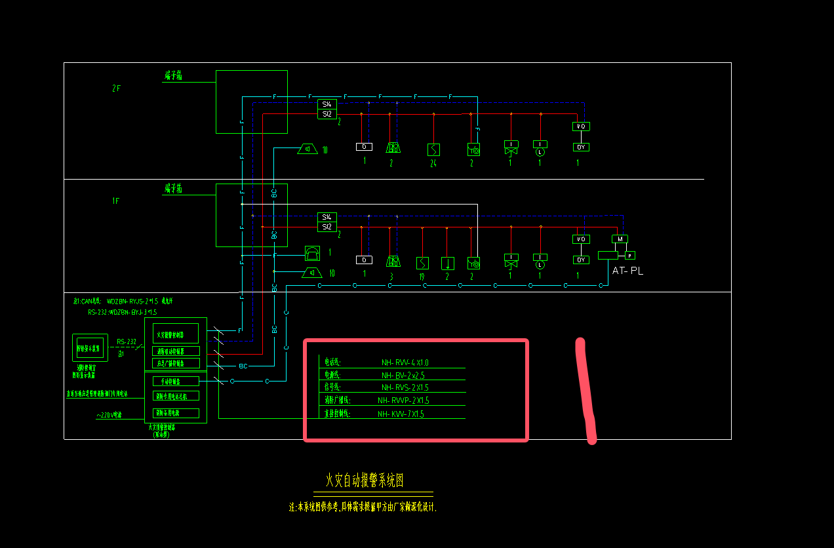Viewport: 834px width, 548px height.
Task: Click the 1F SI2 isolator box
Action: click(327, 227)
